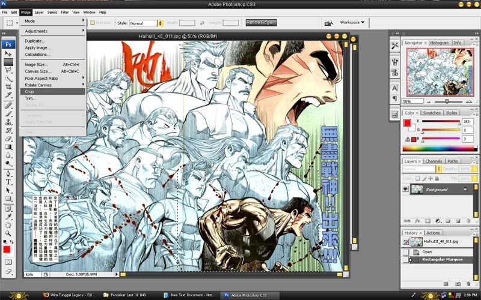The width and height of the screenshot is (481, 300).
Task: Toggle lock image pixels
Action: [424, 178]
